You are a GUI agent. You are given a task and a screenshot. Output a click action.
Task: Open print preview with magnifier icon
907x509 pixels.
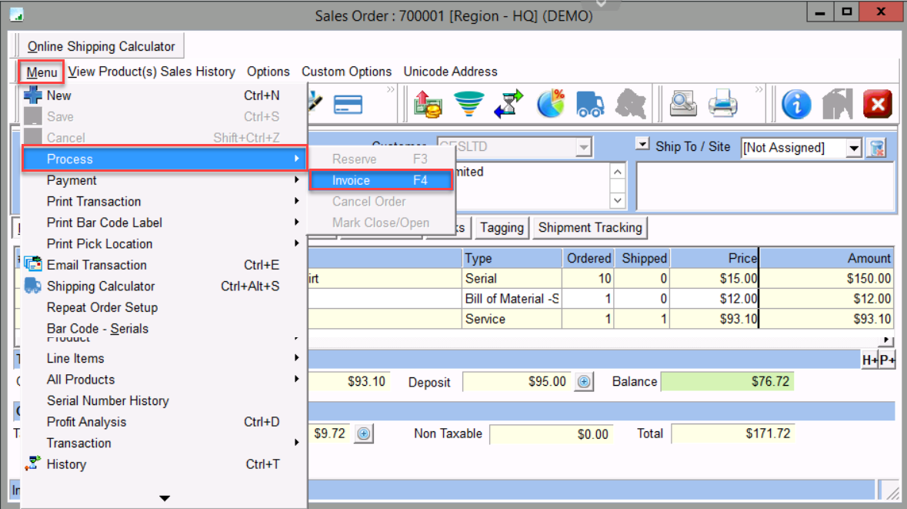click(x=683, y=104)
